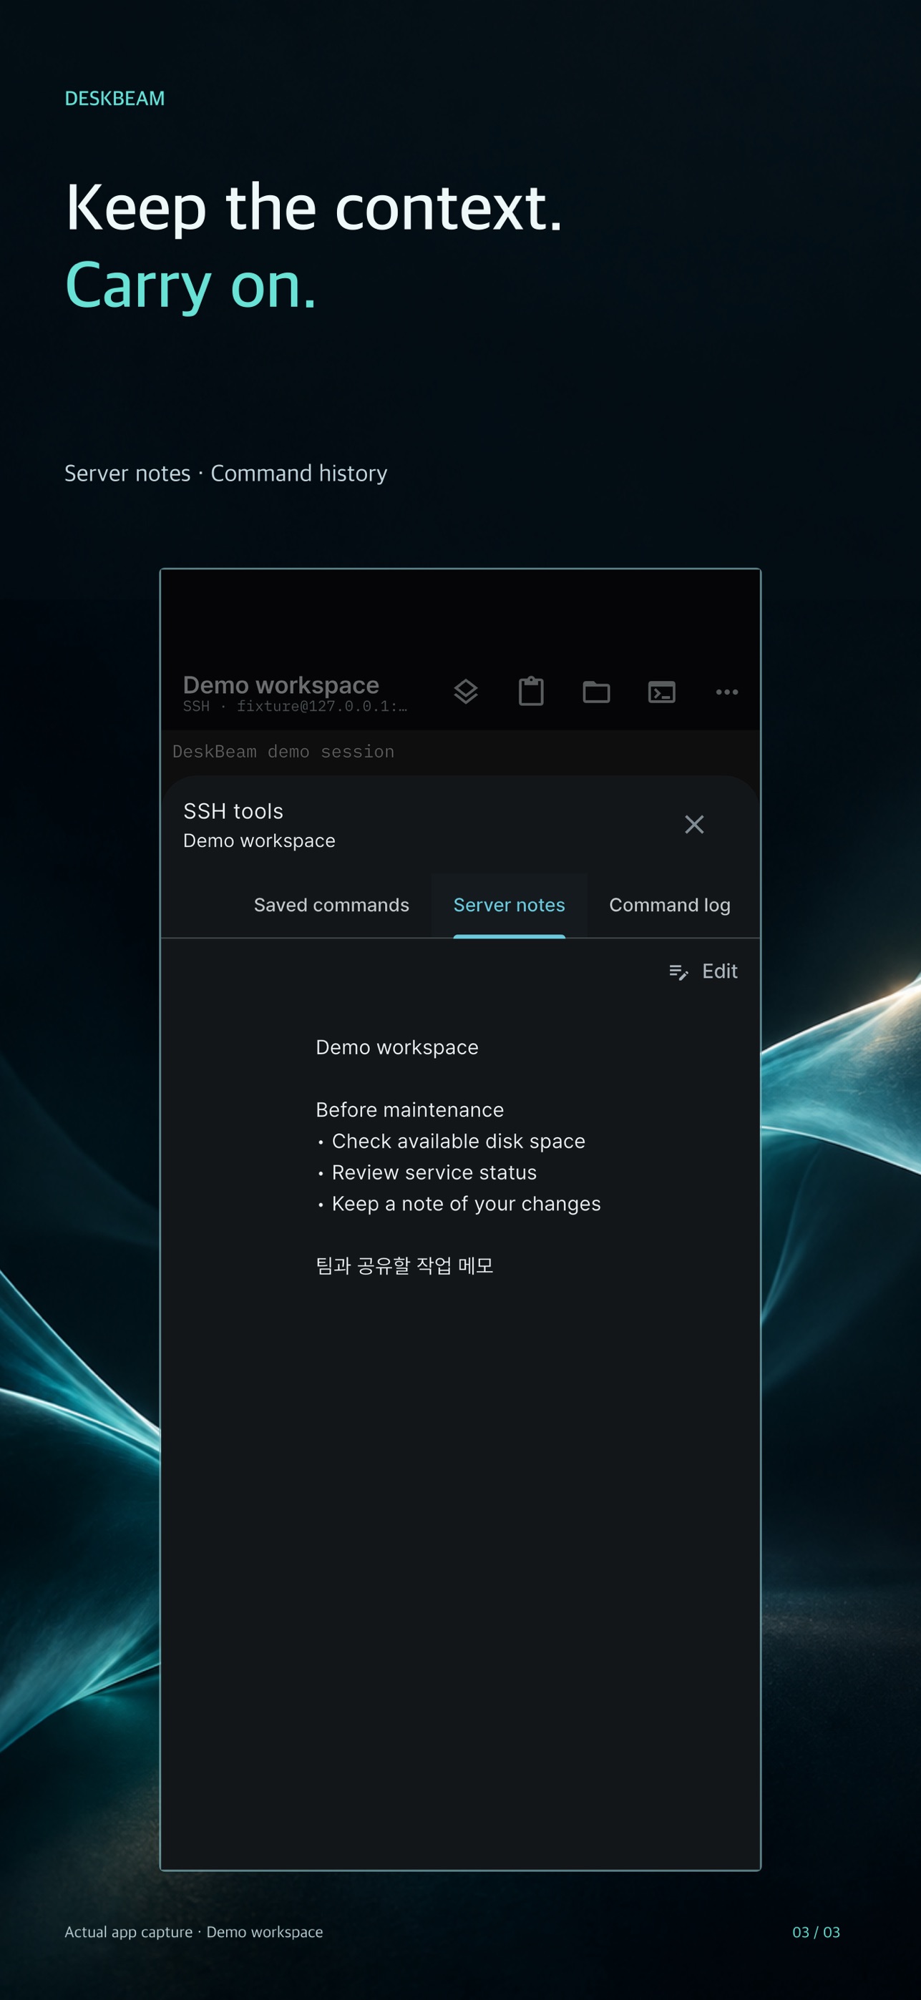Viewport: 921px width, 2000px height.
Task: Click the Check available disk space bullet
Action: pyautogui.click(x=451, y=1142)
